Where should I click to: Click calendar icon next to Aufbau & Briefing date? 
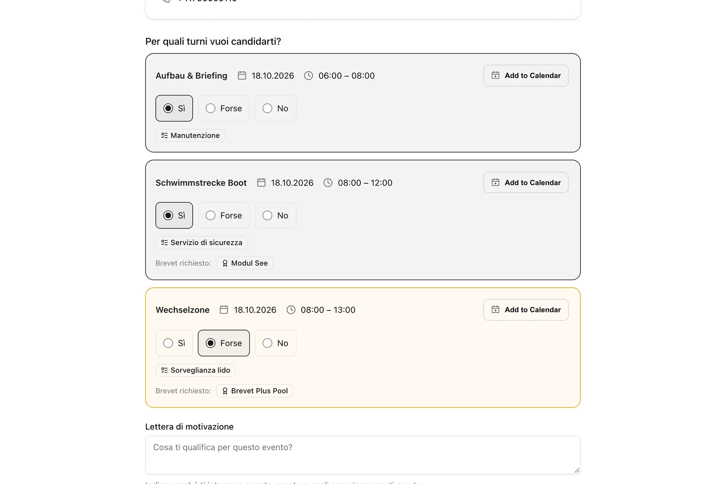click(x=242, y=76)
